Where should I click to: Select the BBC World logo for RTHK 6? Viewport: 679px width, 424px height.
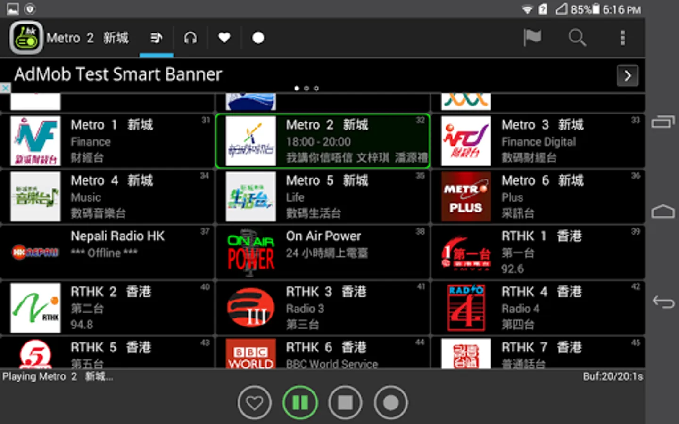pyautogui.click(x=251, y=354)
